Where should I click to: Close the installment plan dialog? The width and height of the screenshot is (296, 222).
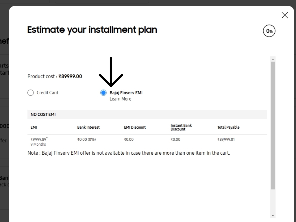click(x=285, y=15)
